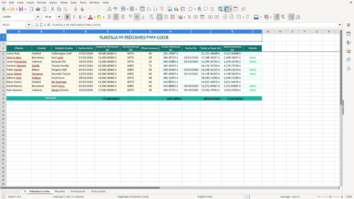The width and height of the screenshot is (354, 199).
Task: Toggle italic formatting
Action: coord(74,17)
